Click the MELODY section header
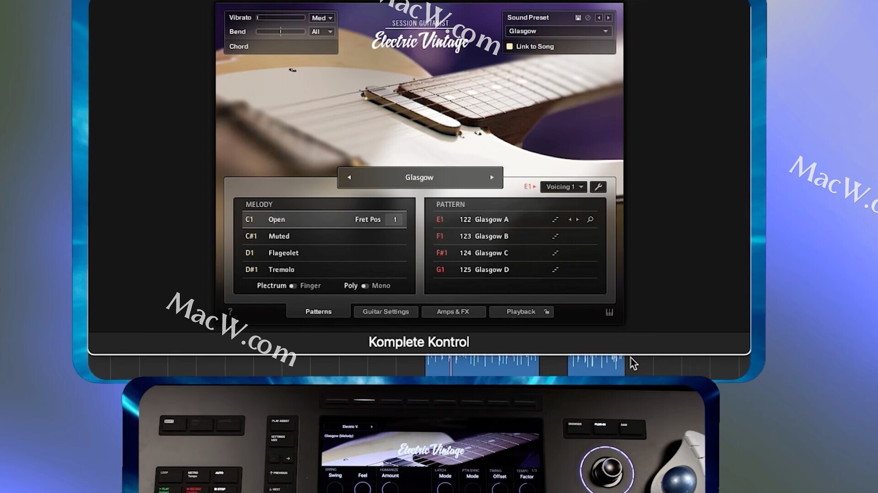This screenshot has height=493, width=878. coord(259,205)
